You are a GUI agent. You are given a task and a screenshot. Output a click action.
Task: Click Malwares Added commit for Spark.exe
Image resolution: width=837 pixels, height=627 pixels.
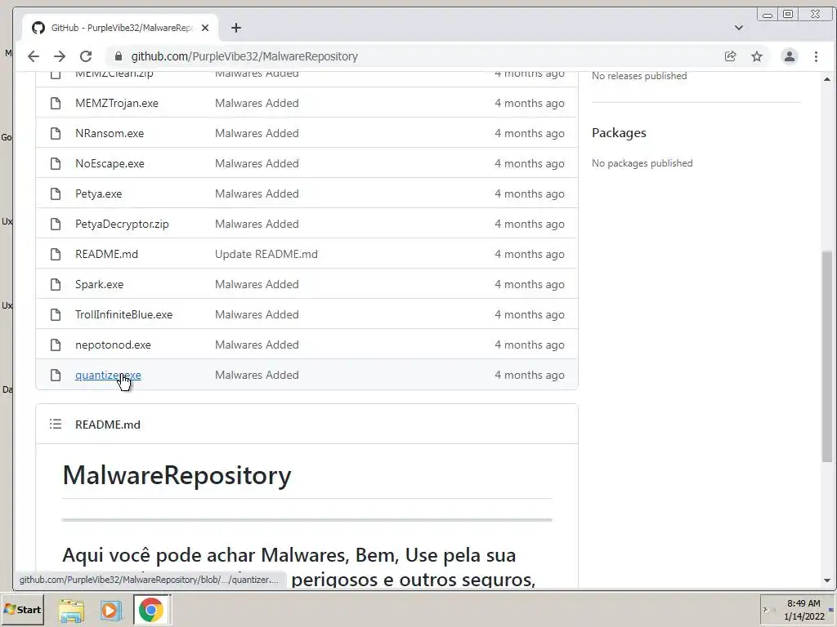(x=257, y=284)
